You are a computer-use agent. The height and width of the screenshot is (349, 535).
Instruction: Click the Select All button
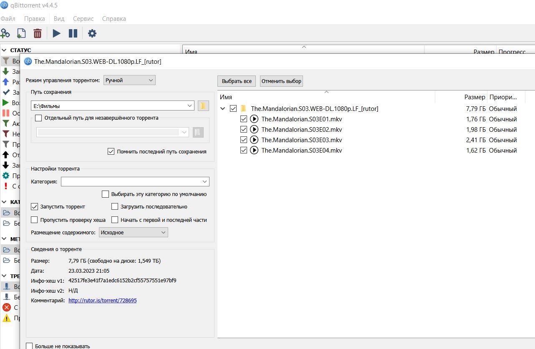[x=237, y=81]
